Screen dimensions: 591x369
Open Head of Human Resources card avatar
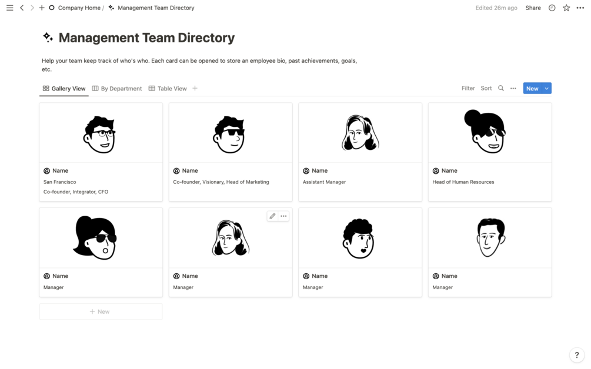click(485, 131)
